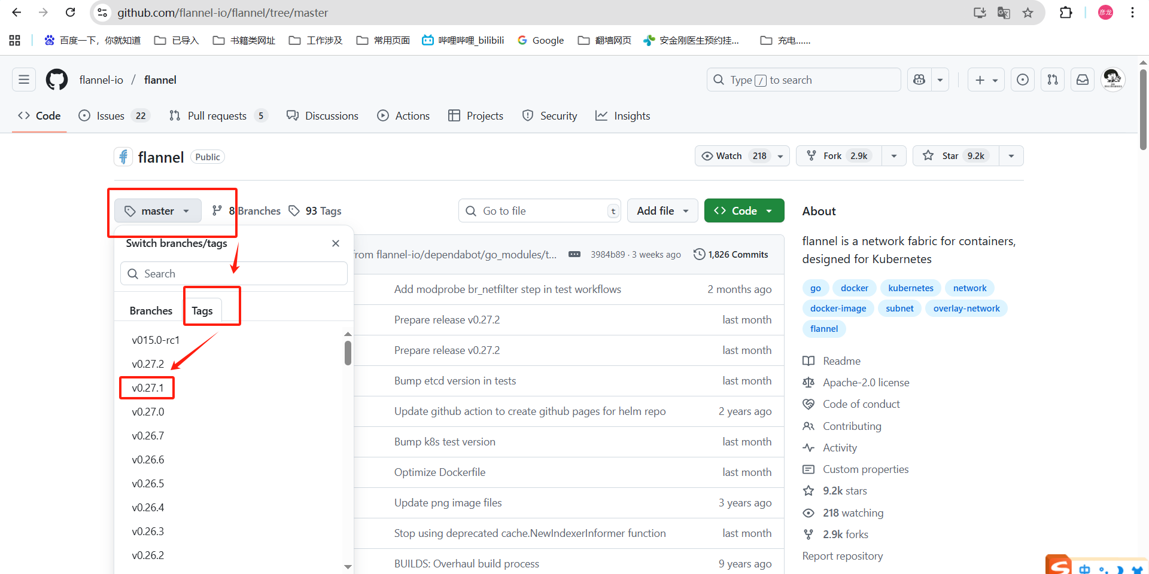Expand the Fork options arrow
The image size is (1149, 574).
[x=894, y=156]
